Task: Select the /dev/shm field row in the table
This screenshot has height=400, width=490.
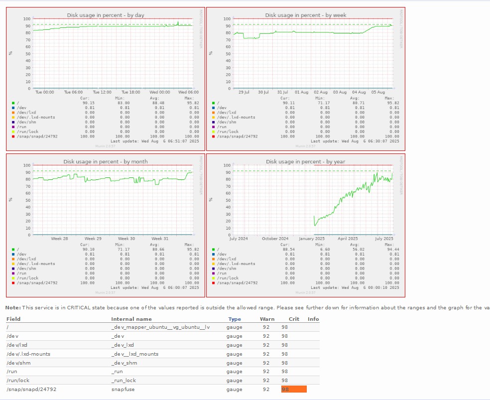Action: click(18, 363)
